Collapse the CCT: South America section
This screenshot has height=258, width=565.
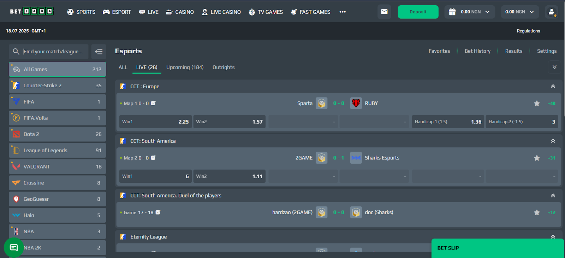click(553, 141)
